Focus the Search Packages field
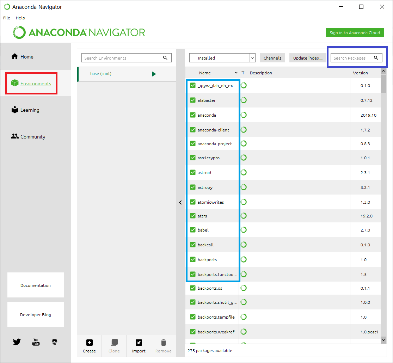393x363 pixels. 356,58
